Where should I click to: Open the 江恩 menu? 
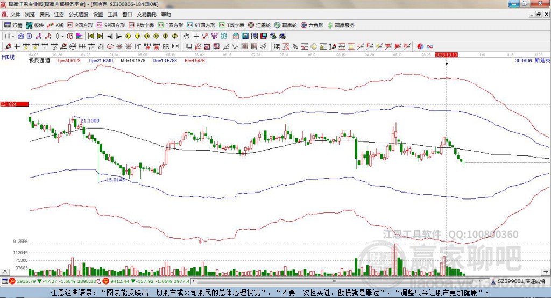[59, 15]
